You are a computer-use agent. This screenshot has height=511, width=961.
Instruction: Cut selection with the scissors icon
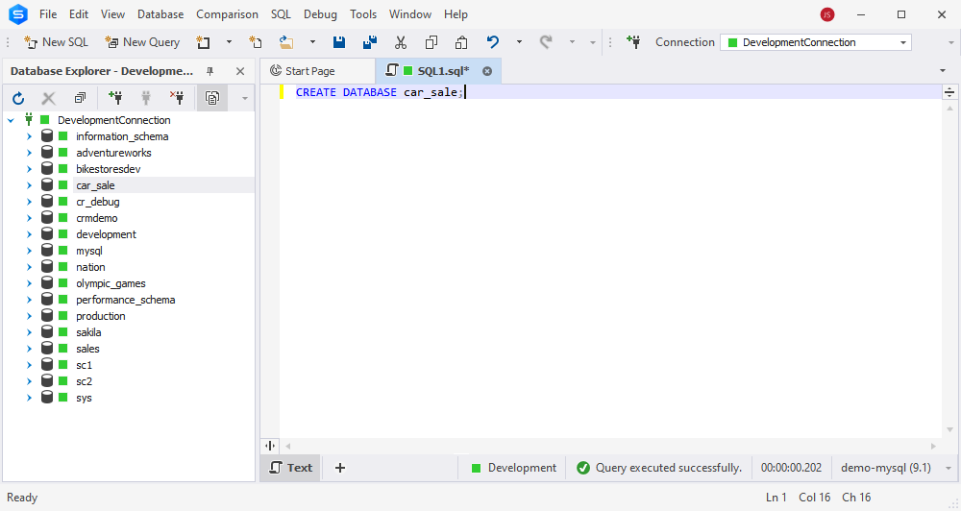pyautogui.click(x=401, y=42)
